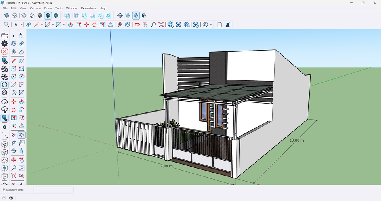Select the Dimensions tool

click(21, 135)
